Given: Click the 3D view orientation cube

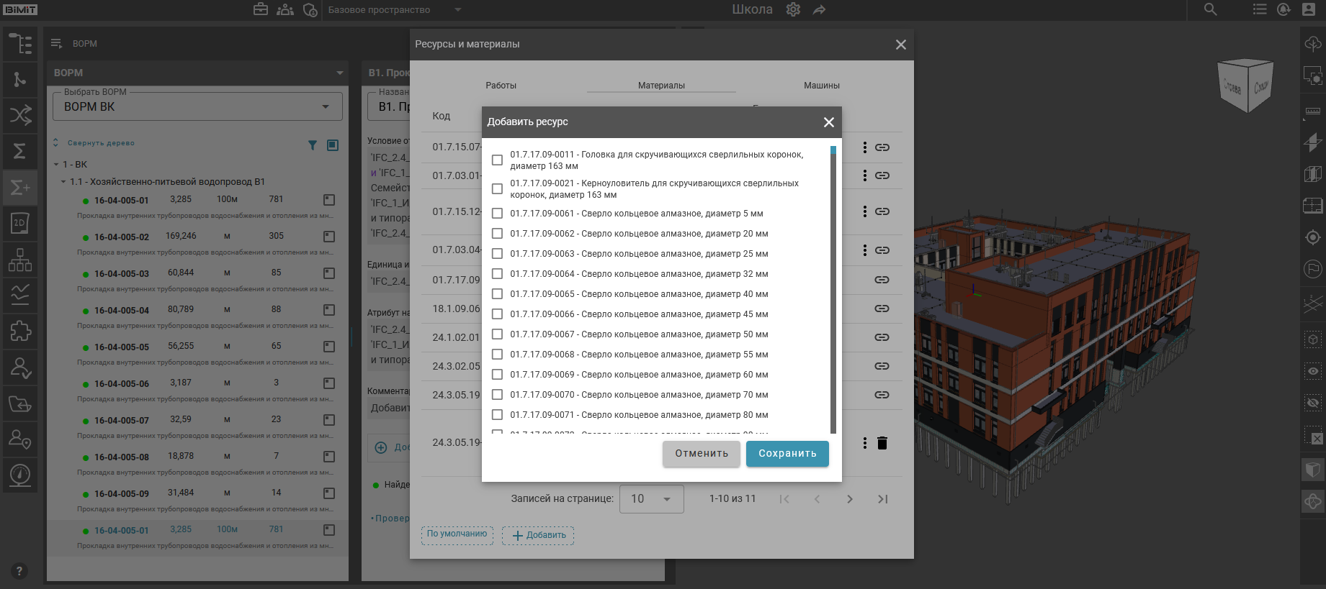Looking at the screenshot, I should (x=1245, y=86).
